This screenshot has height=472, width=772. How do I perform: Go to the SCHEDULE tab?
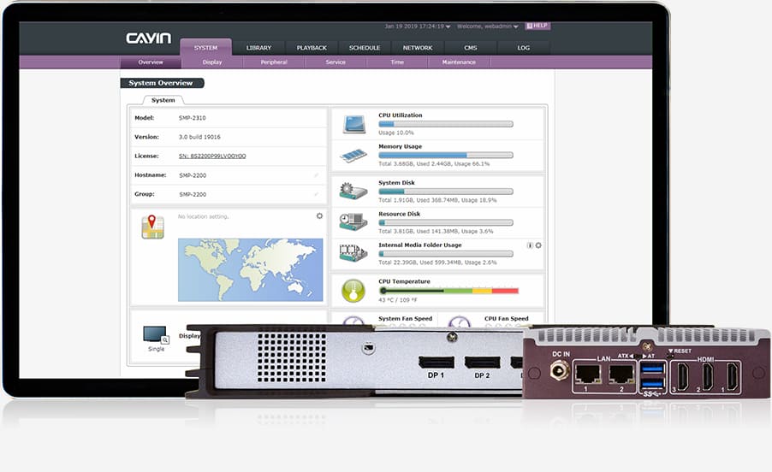[x=365, y=48]
